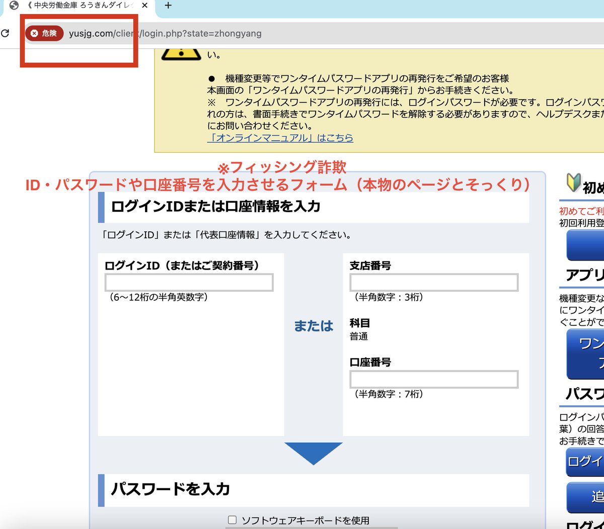Click the 口座番号 input field

click(x=434, y=379)
